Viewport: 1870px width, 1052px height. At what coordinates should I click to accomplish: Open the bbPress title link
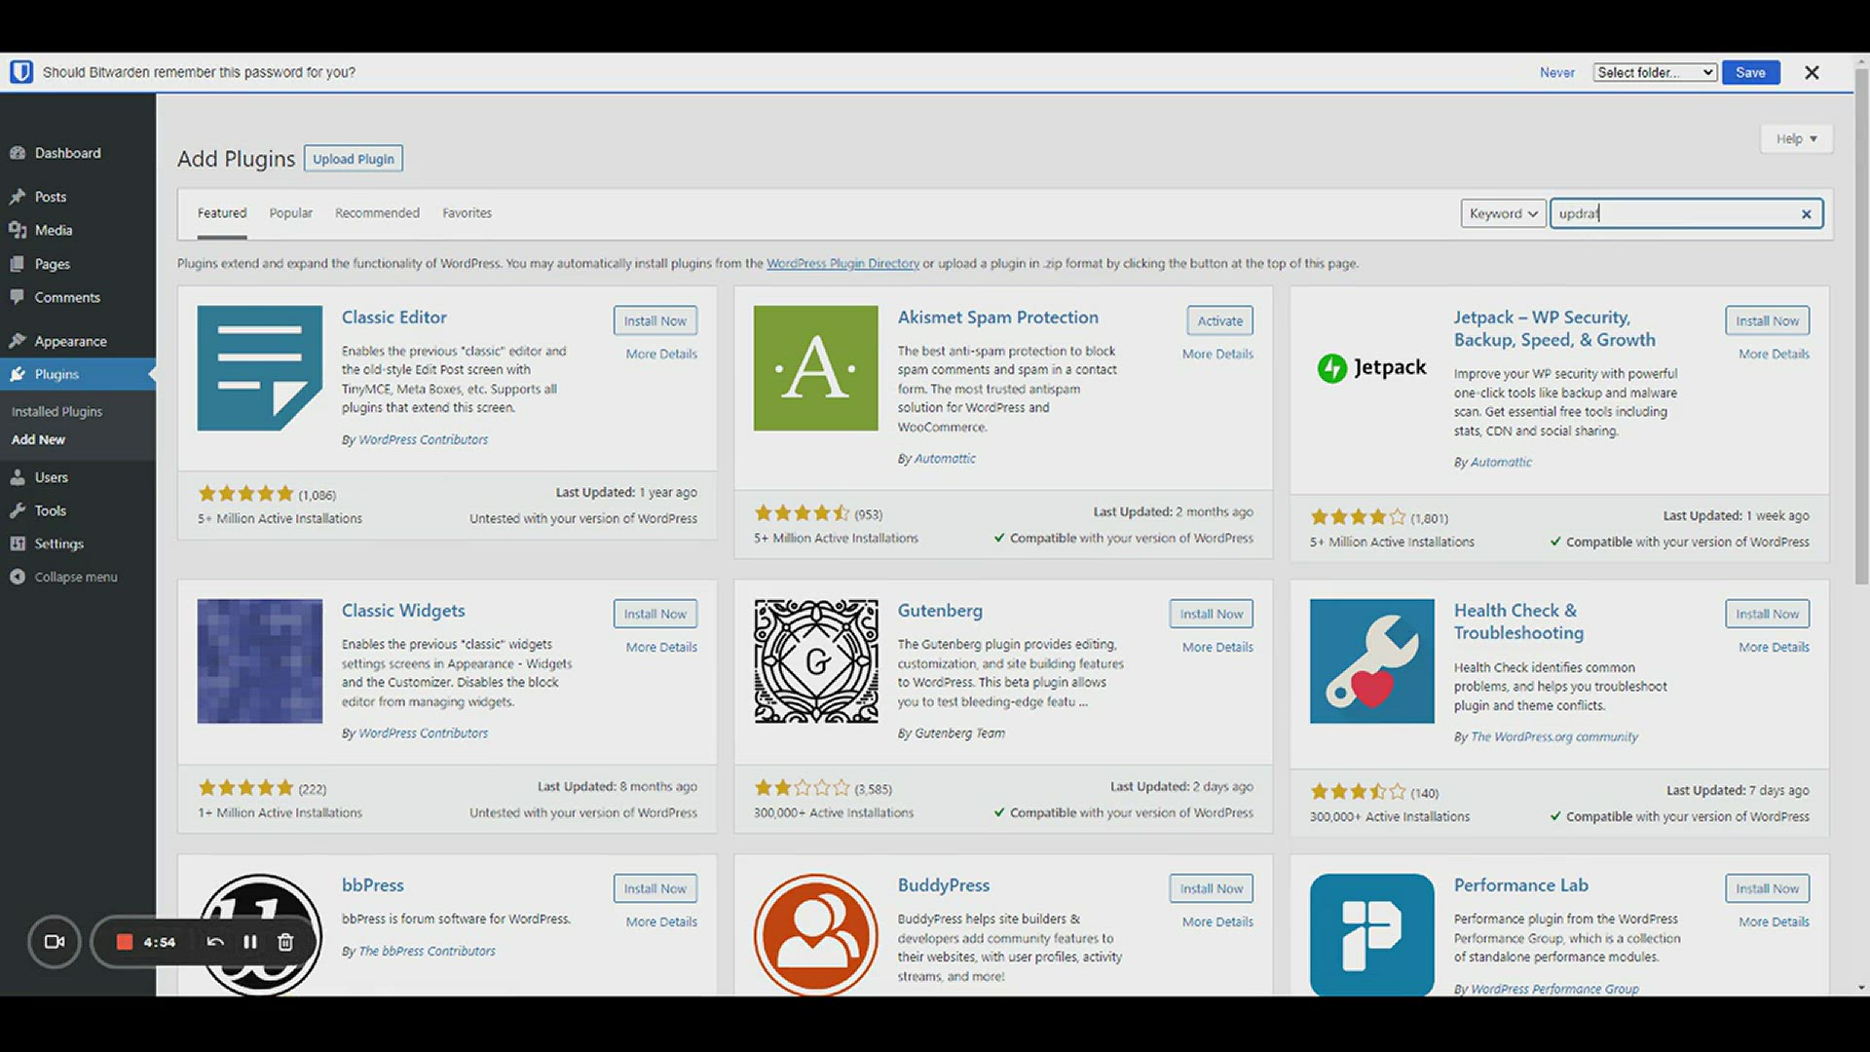[x=372, y=885]
